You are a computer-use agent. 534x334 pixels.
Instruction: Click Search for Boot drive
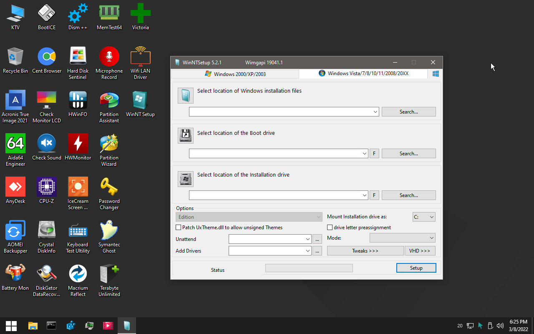click(409, 154)
